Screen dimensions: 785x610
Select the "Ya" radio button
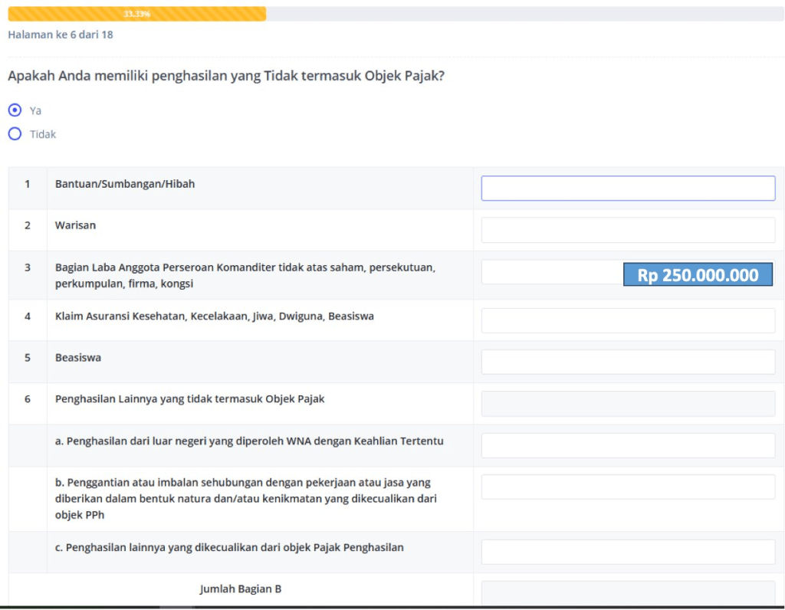(15, 110)
